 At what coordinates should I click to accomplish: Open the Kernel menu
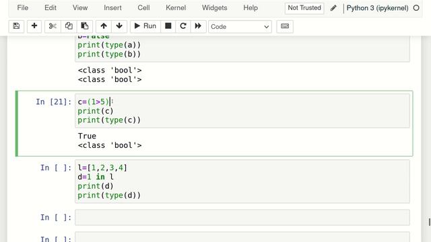coord(176,7)
